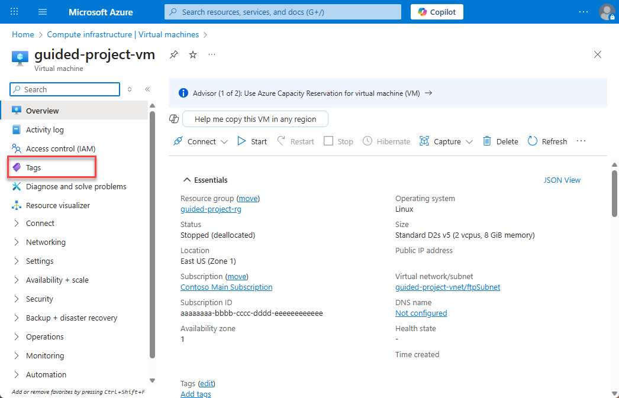Click Not configured DNS name link

pos(421,313)
